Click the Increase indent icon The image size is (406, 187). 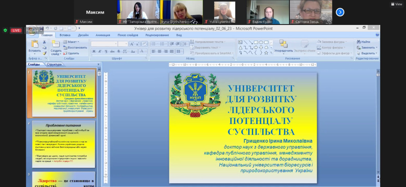click(177, 44)
